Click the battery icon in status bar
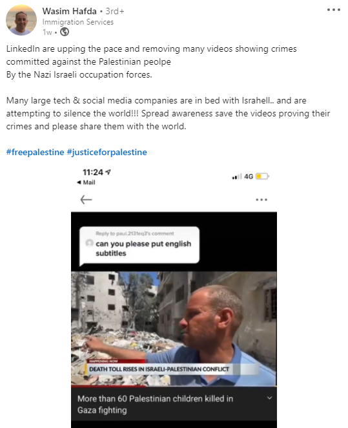Screen dimensions: 348x428 coord(262,177)
